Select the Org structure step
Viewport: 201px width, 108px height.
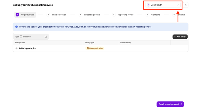[x=25, y=15]
